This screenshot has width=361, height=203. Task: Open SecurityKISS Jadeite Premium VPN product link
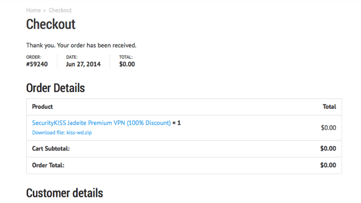tap(102, 123)
